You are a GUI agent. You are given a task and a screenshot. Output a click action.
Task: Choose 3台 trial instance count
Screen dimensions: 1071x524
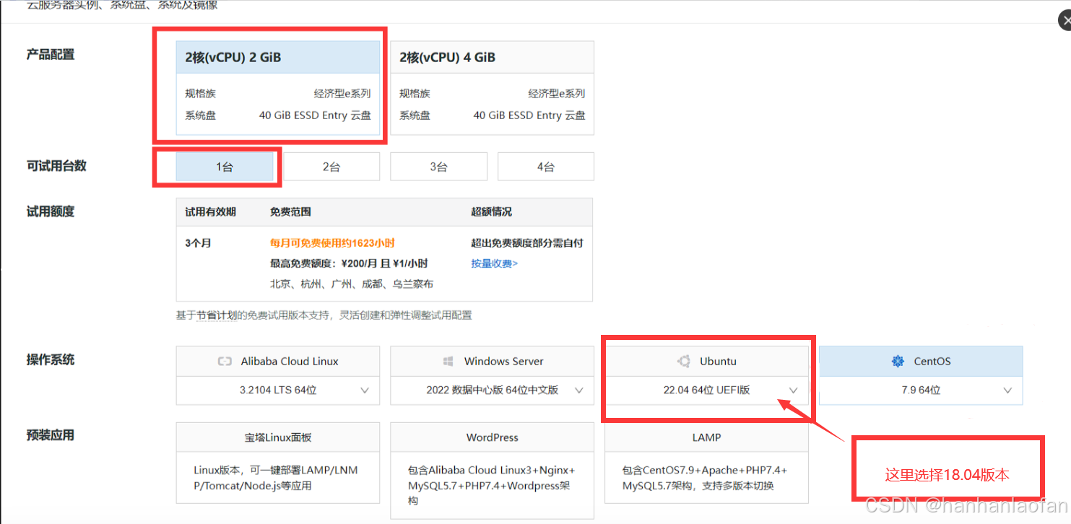pos(438,167)
